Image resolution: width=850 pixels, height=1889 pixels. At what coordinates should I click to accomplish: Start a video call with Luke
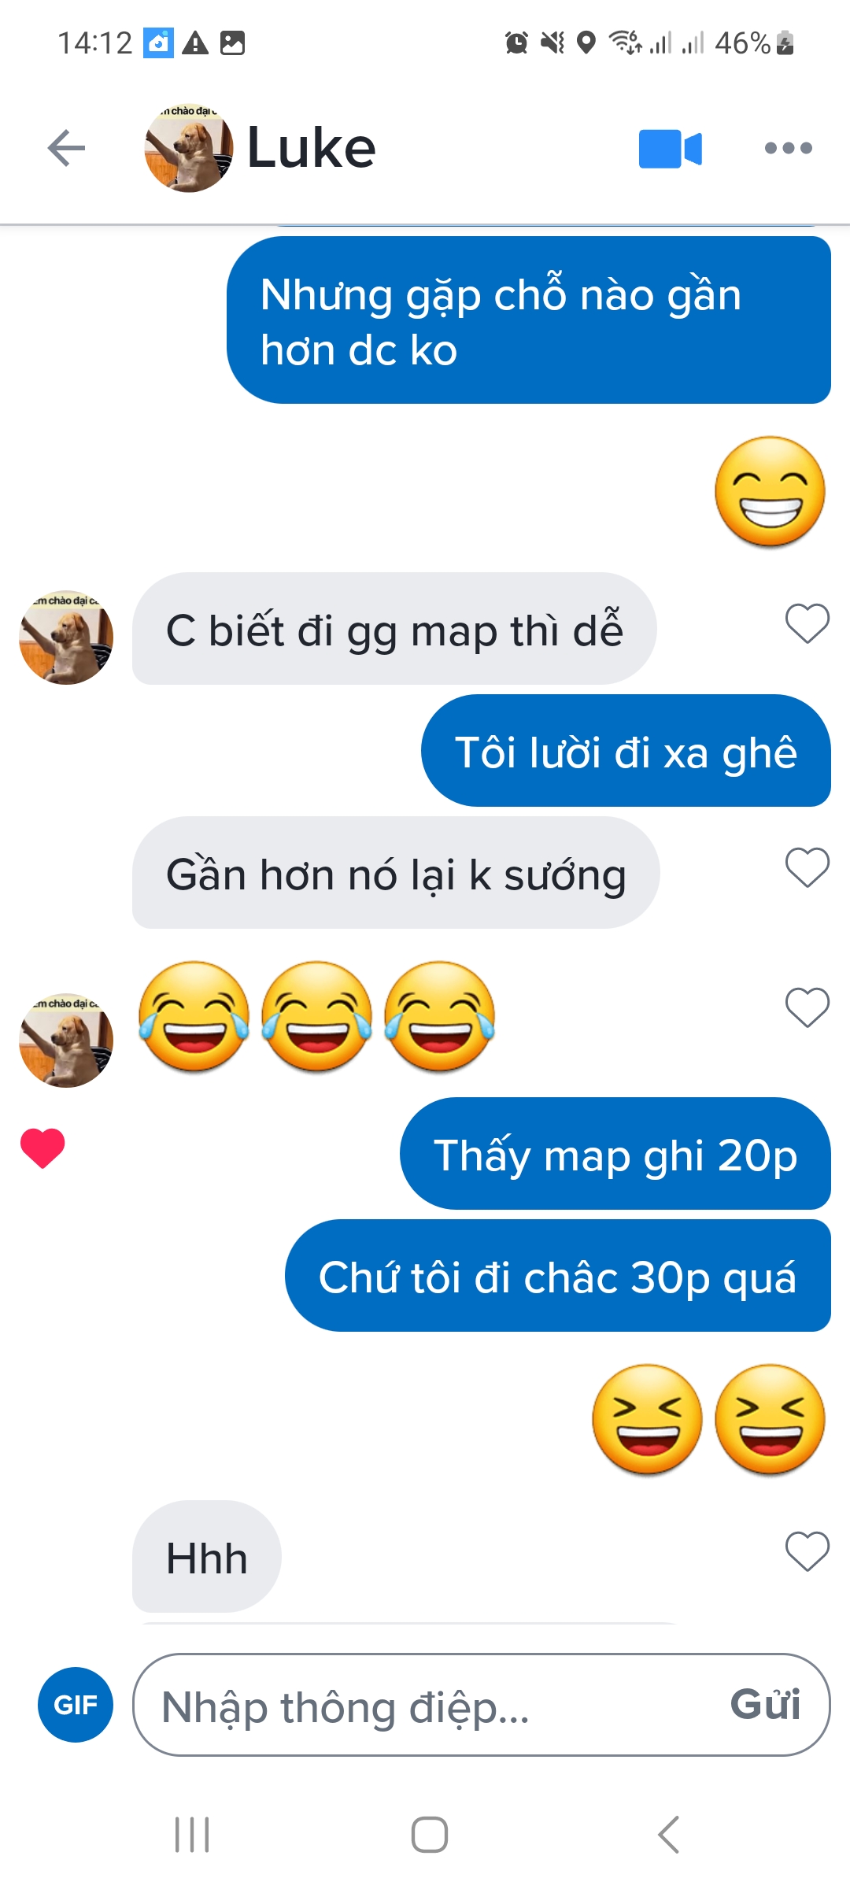point(670,149)
